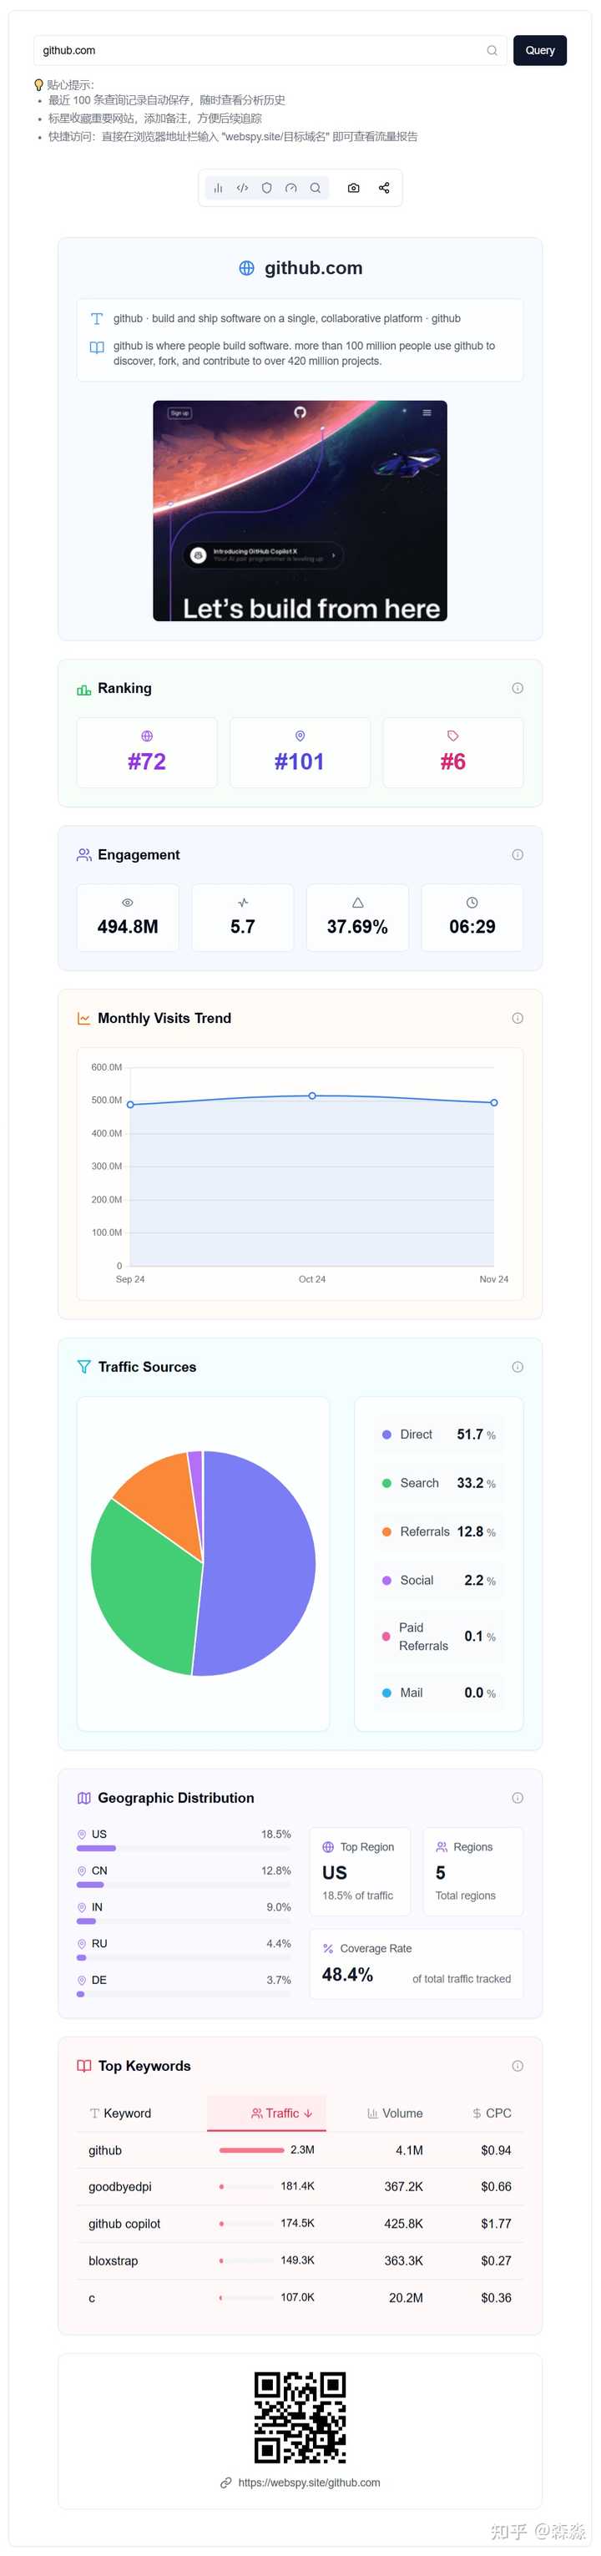Screen dimensions: 601x2556
Task: Click the info icon in Traffic Sources
Action: 518,1367
